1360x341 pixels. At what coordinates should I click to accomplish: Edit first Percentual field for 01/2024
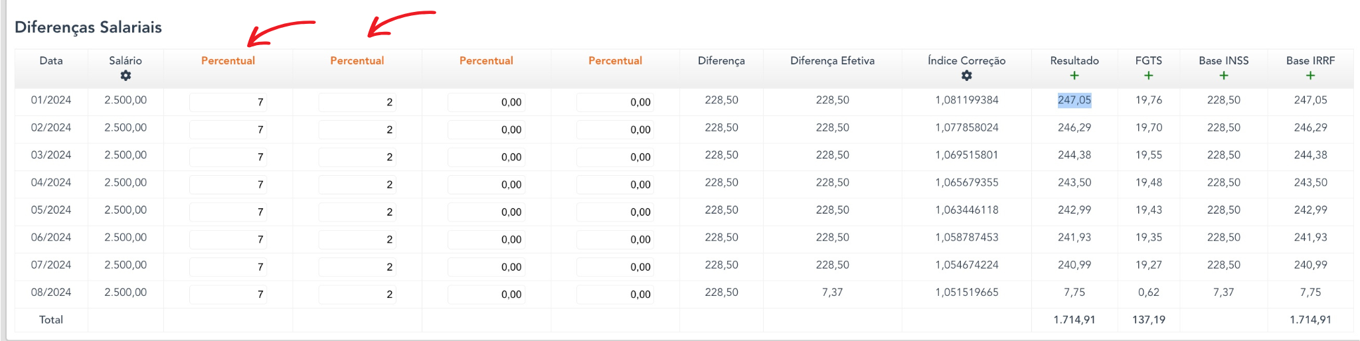[228, 102]
